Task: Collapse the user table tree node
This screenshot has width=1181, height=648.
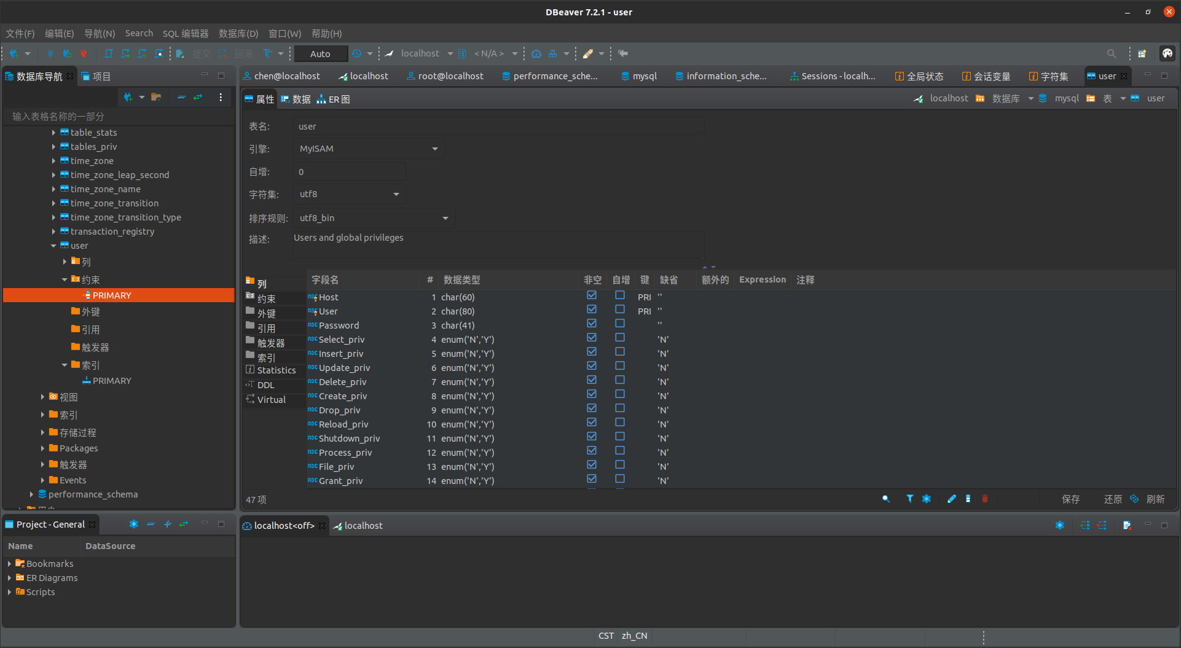Action: click(x=53, y=246)
